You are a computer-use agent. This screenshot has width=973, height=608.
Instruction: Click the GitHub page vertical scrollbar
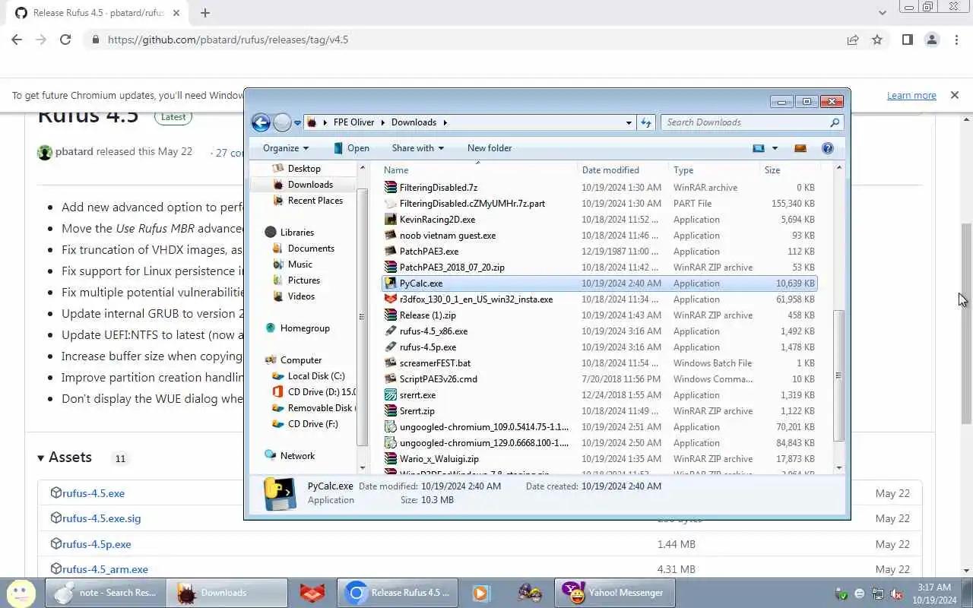(966, 323)
